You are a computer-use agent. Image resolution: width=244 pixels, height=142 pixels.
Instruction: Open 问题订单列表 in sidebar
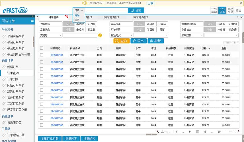coord(16,85)
